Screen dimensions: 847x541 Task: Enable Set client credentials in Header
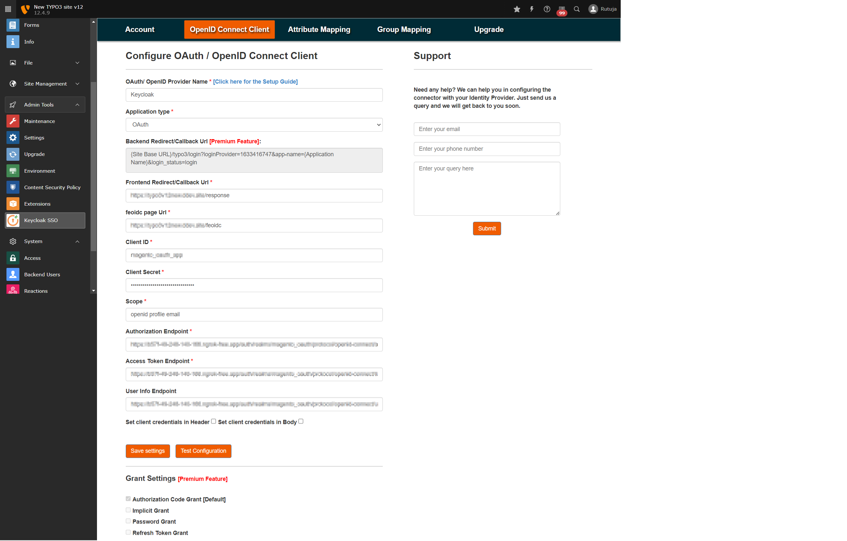(213, 421)
